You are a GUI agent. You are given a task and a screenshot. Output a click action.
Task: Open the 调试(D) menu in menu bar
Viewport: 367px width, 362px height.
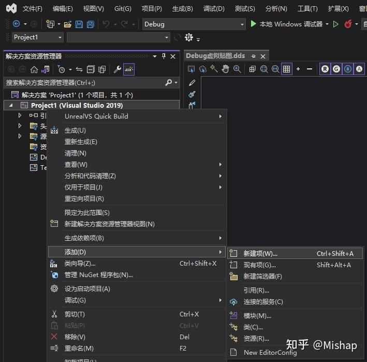point(214,9)
